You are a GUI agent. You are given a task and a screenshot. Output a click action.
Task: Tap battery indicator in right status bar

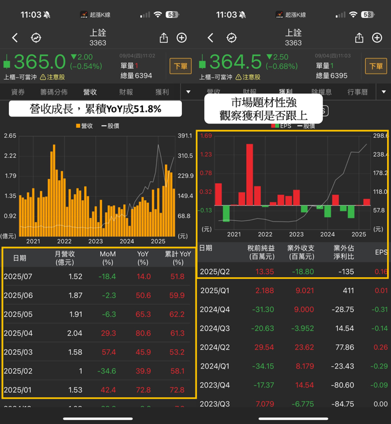click(x=368, y=15)
